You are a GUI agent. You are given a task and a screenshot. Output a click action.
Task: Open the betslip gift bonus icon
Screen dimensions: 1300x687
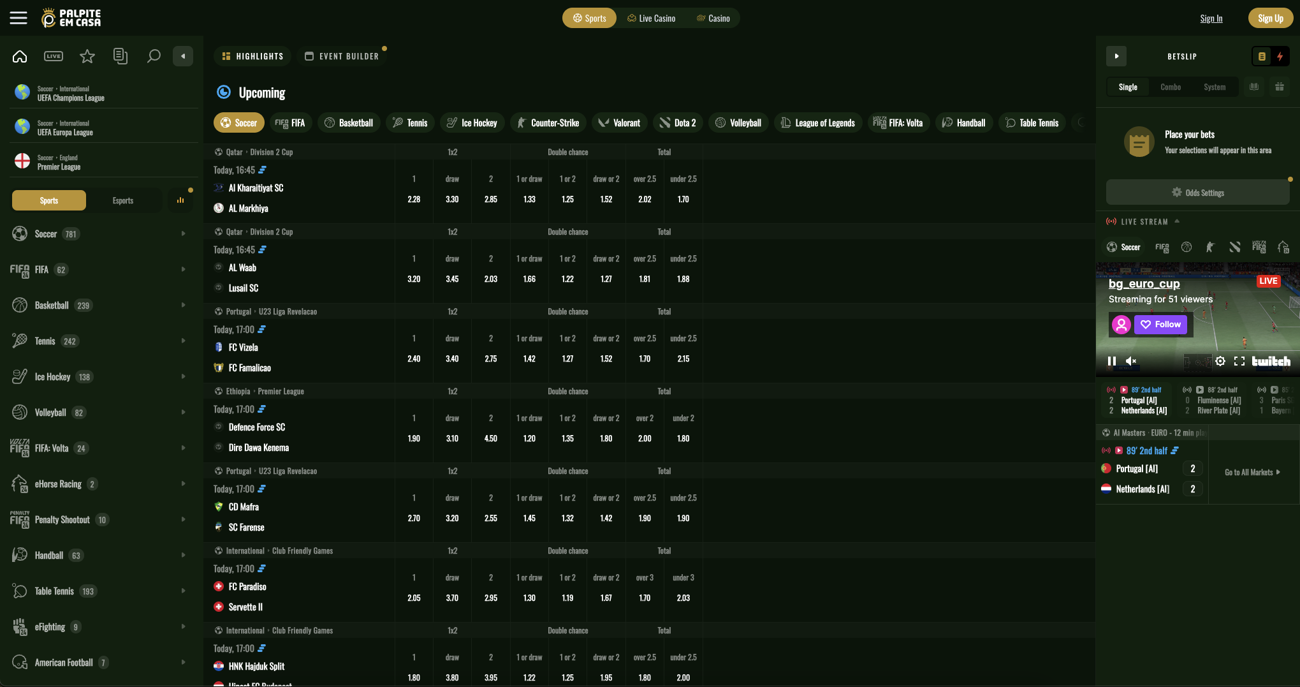point(1280,87)
